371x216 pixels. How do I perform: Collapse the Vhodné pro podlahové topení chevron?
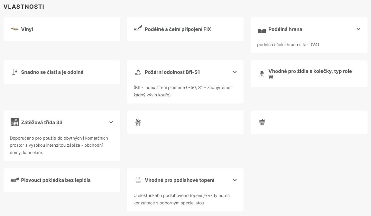tap(235, 180)
